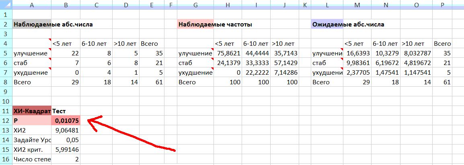This screenshot has width=464, height=165.
Task: Click column header B
Action: 66,5
